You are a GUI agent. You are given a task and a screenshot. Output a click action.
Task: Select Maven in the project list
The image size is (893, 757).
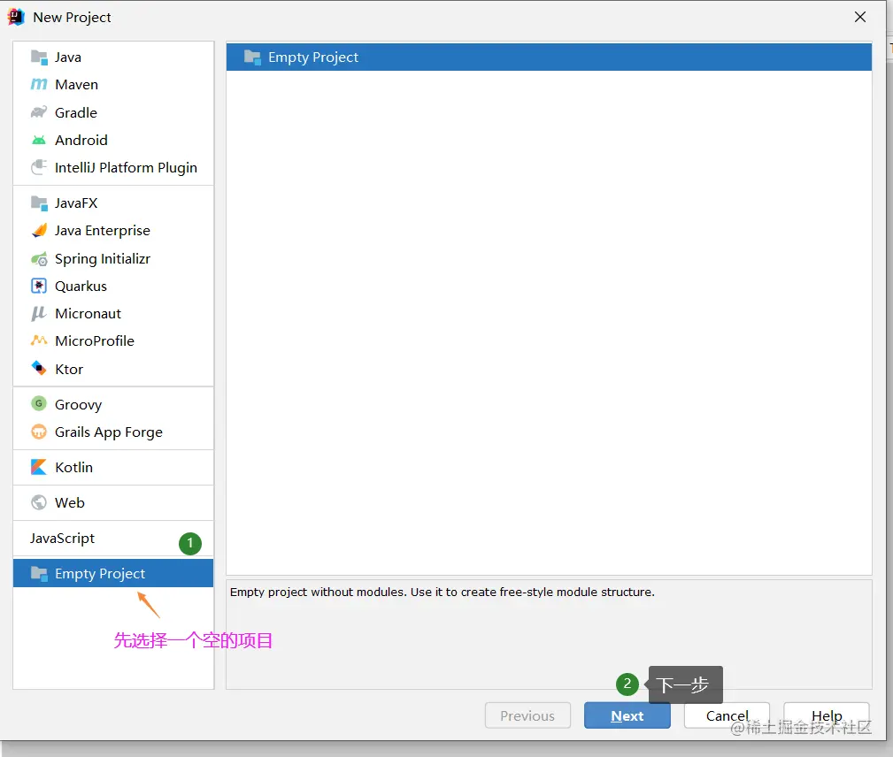tap(113, 84)
